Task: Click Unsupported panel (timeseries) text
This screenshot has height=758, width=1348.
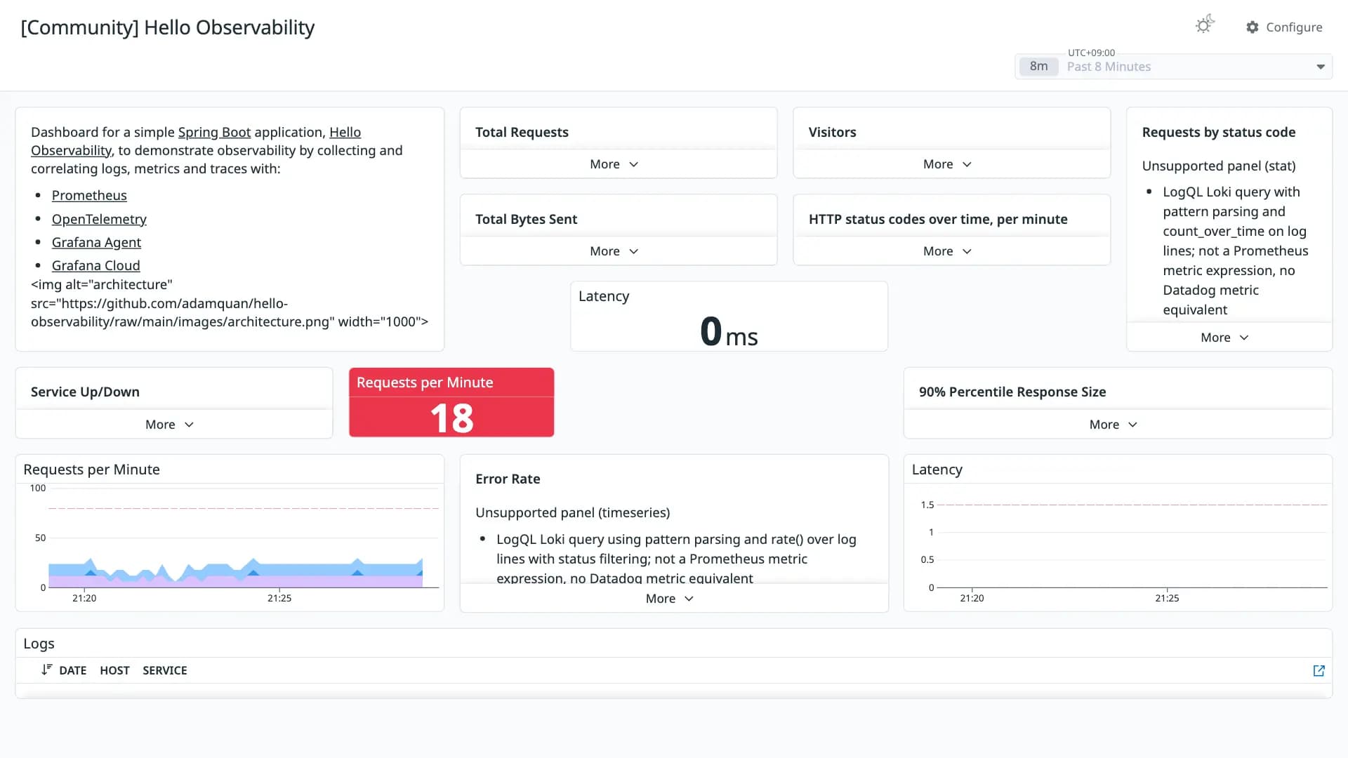Action: (572, 512)
